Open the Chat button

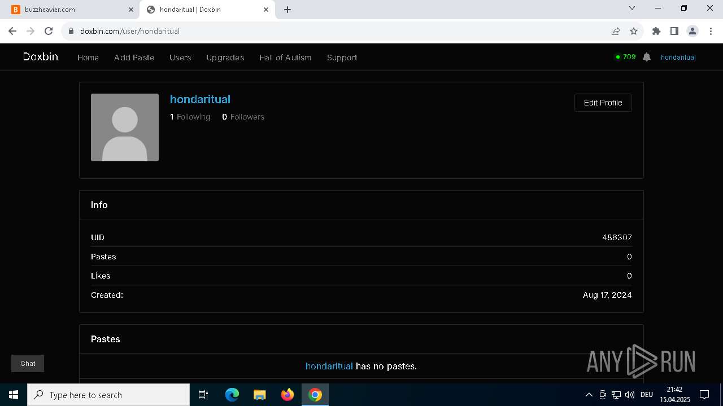(x=28, y=364)
